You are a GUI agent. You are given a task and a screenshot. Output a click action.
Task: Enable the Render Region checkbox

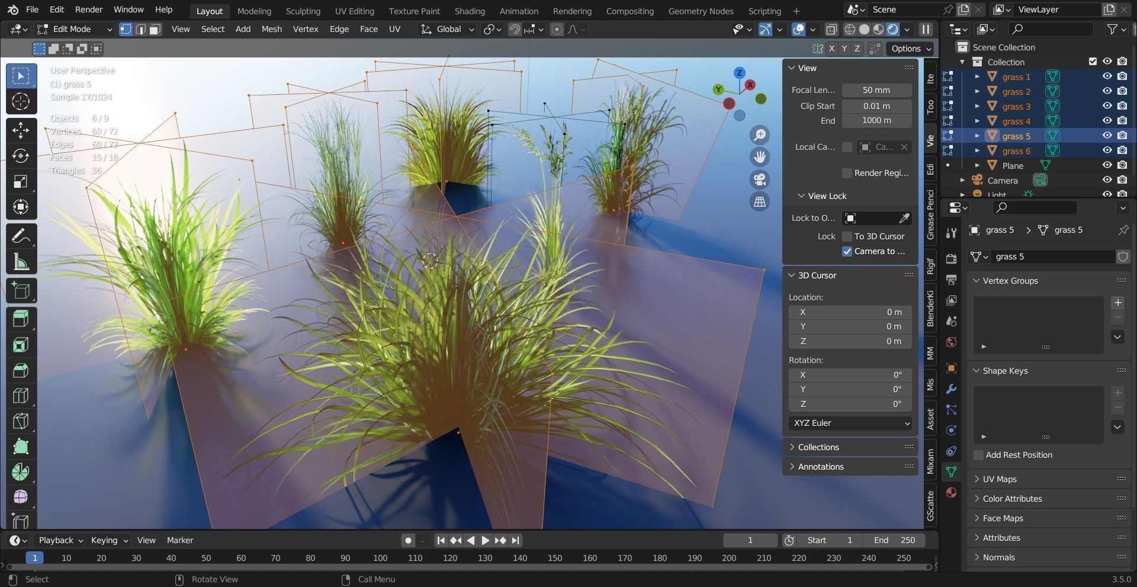(847, 173)
